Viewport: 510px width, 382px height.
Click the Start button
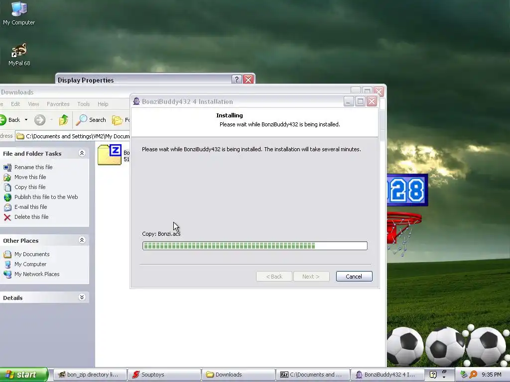23,375
